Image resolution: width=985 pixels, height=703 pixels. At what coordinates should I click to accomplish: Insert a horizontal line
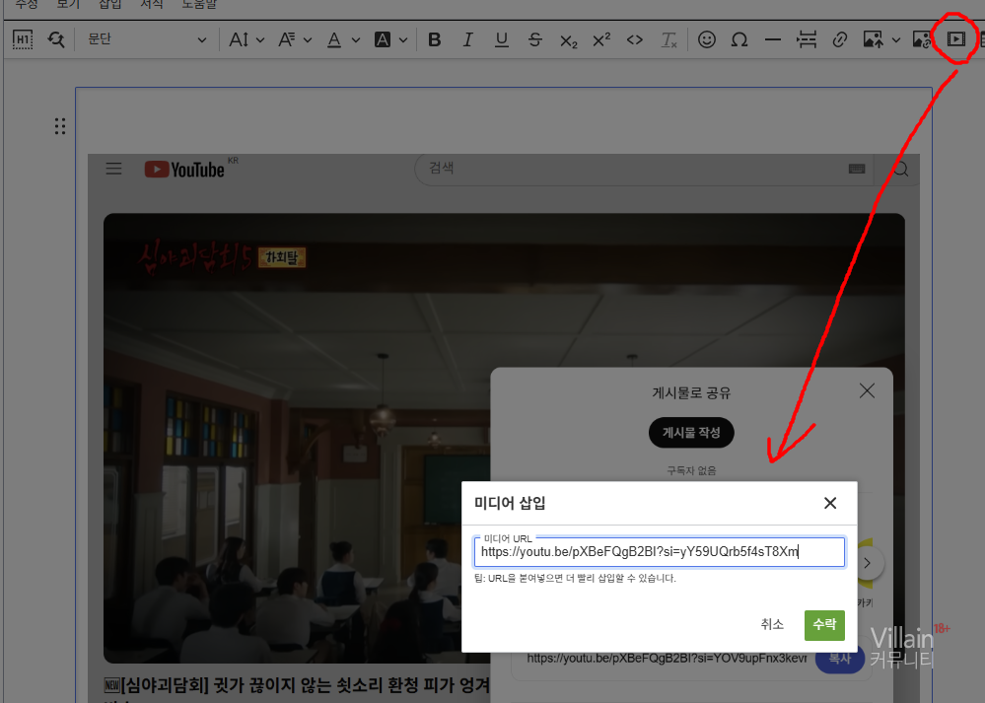coord(773,39)
